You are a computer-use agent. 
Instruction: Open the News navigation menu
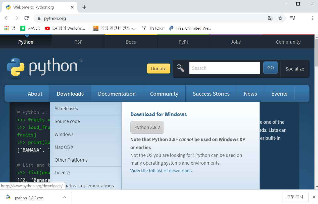click(x=250, y=94)
